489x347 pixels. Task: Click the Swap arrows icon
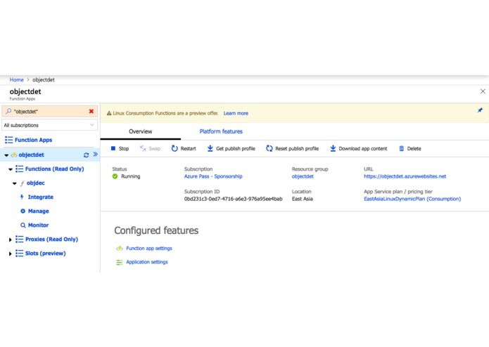(143, 148)
